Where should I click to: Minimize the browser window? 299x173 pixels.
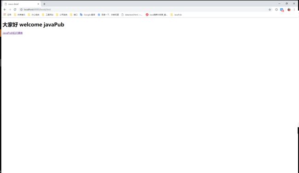tap(279, 3)
